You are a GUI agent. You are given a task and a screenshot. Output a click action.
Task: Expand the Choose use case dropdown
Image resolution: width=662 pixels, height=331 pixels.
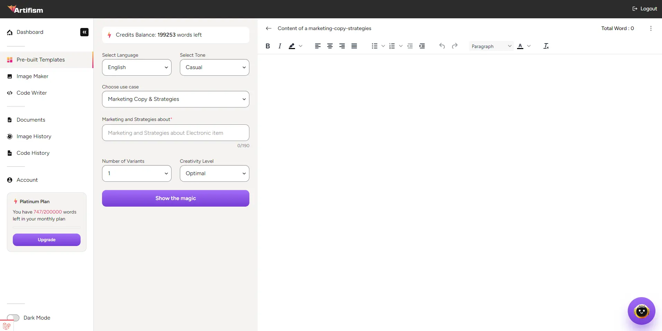[x=176, y=99]
